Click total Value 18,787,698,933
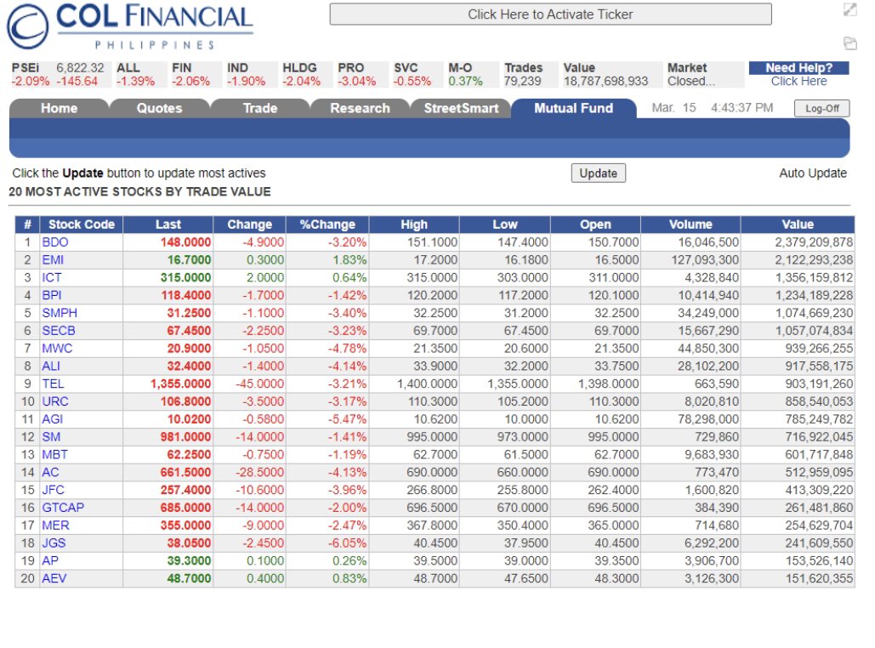Image resolution: width=875 pixels, height=648 pixels. tap(606, 82)
